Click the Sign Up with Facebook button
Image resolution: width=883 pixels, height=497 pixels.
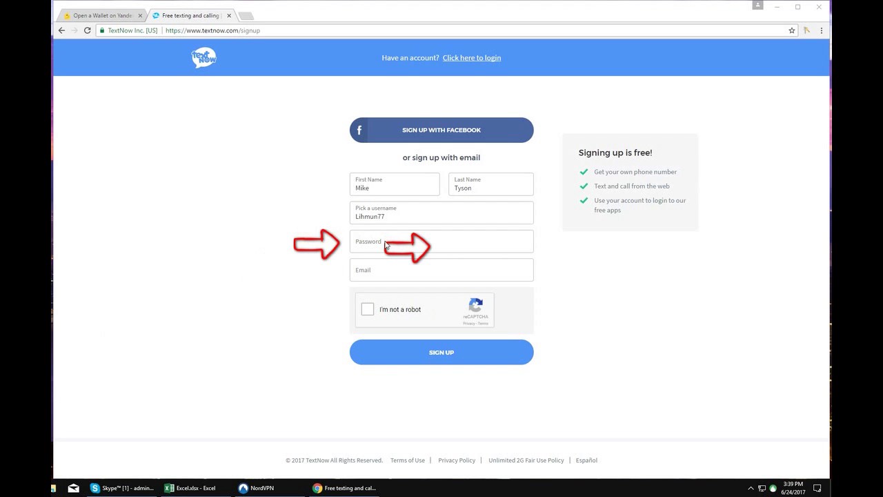point(441,130)
